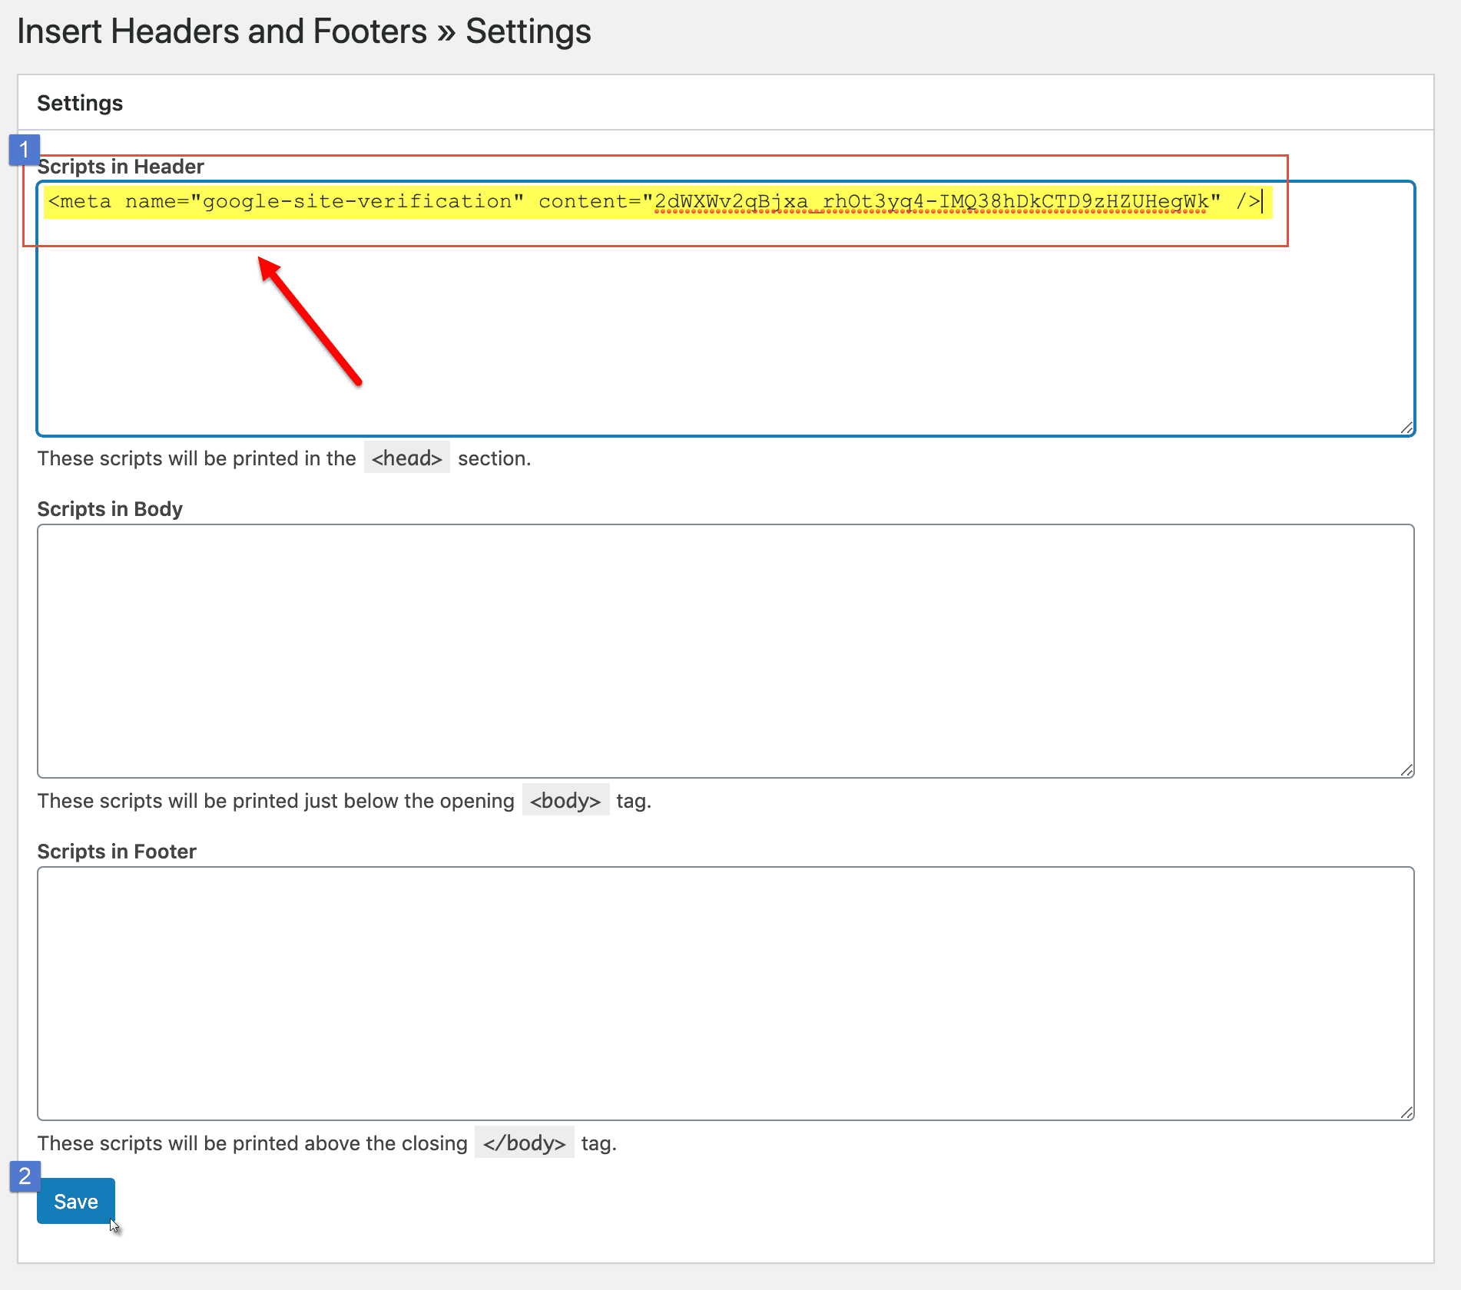Click the resize handle of Scripts in Footer textarea
This screenshot has width=1461, height=1290.
(x=1406, y=1113)
